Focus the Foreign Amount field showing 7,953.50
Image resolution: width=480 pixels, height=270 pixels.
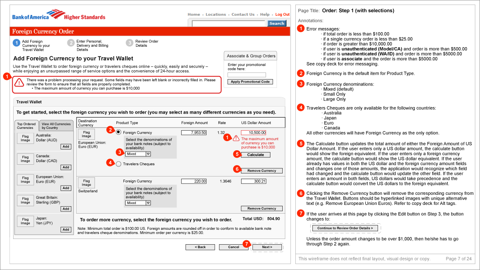coord(194,133)
